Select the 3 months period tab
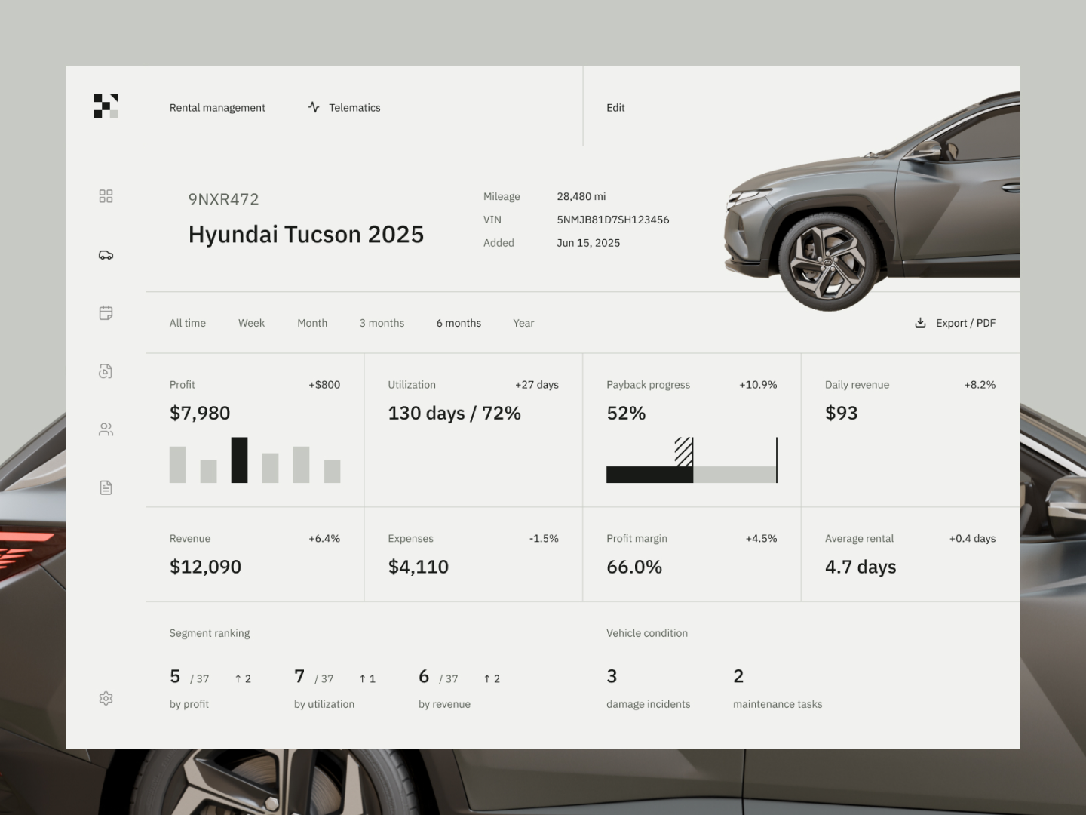The width and height of the screenshot is (1086, 815). (x=382, y=323)
